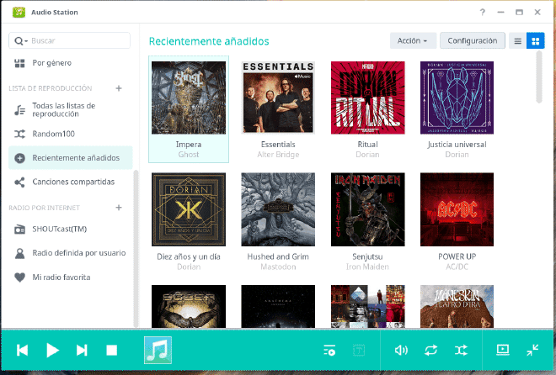Viewport: 556px width, 375px height.
Task: Select the Diez años y un día cover
Action: pos(189,209)
